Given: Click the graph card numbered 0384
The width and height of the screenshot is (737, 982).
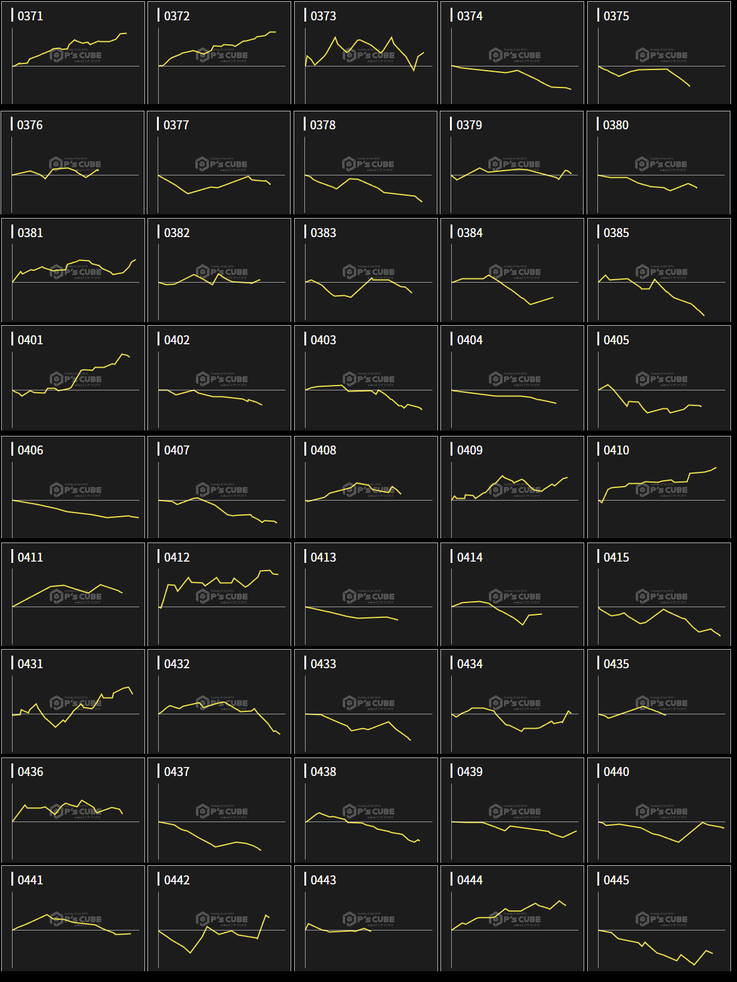Looking at the screenshot, I should click(x=512, y=270).
